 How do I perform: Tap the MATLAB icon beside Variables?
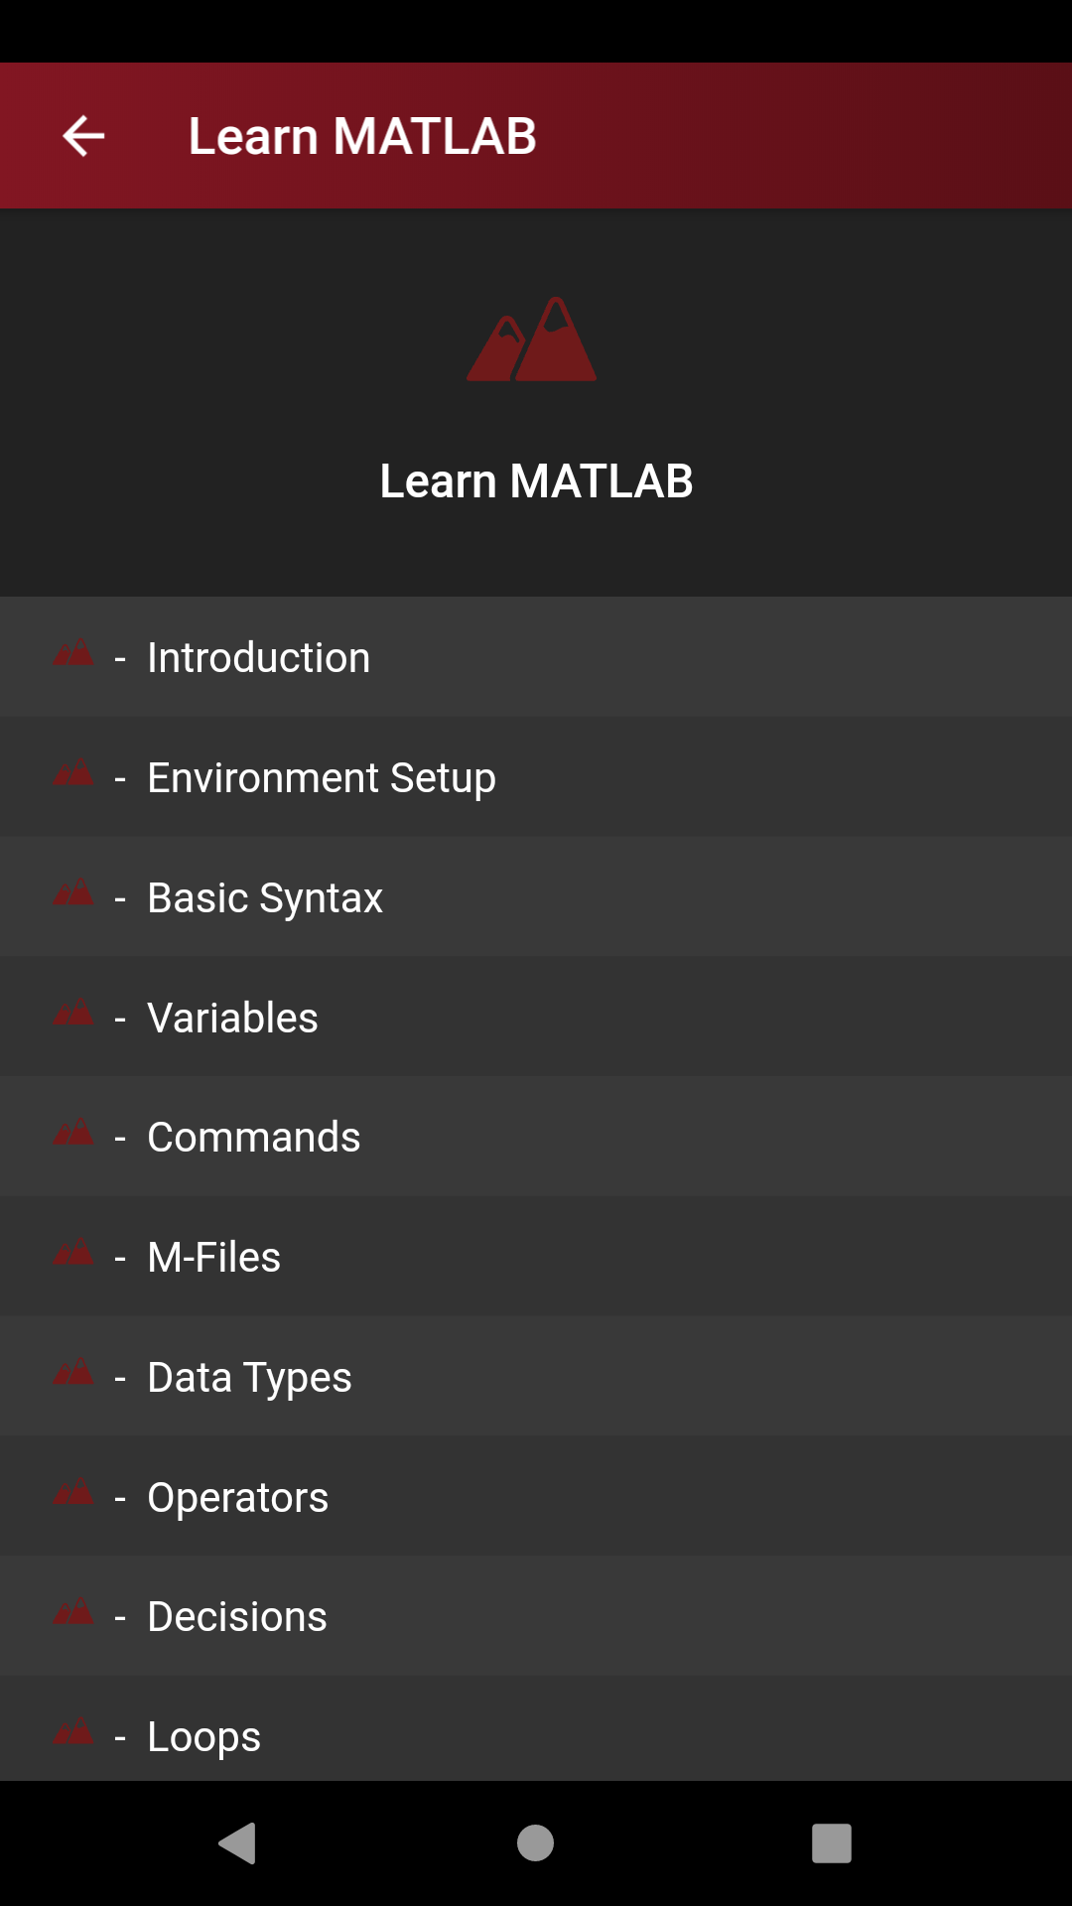click(x=73, y=1014)
